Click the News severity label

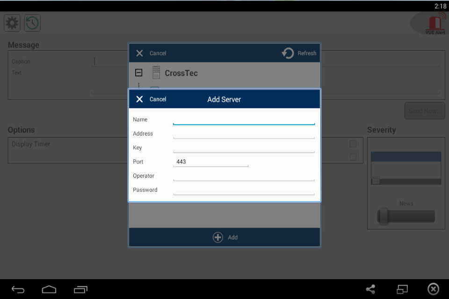tap(406, 203)
